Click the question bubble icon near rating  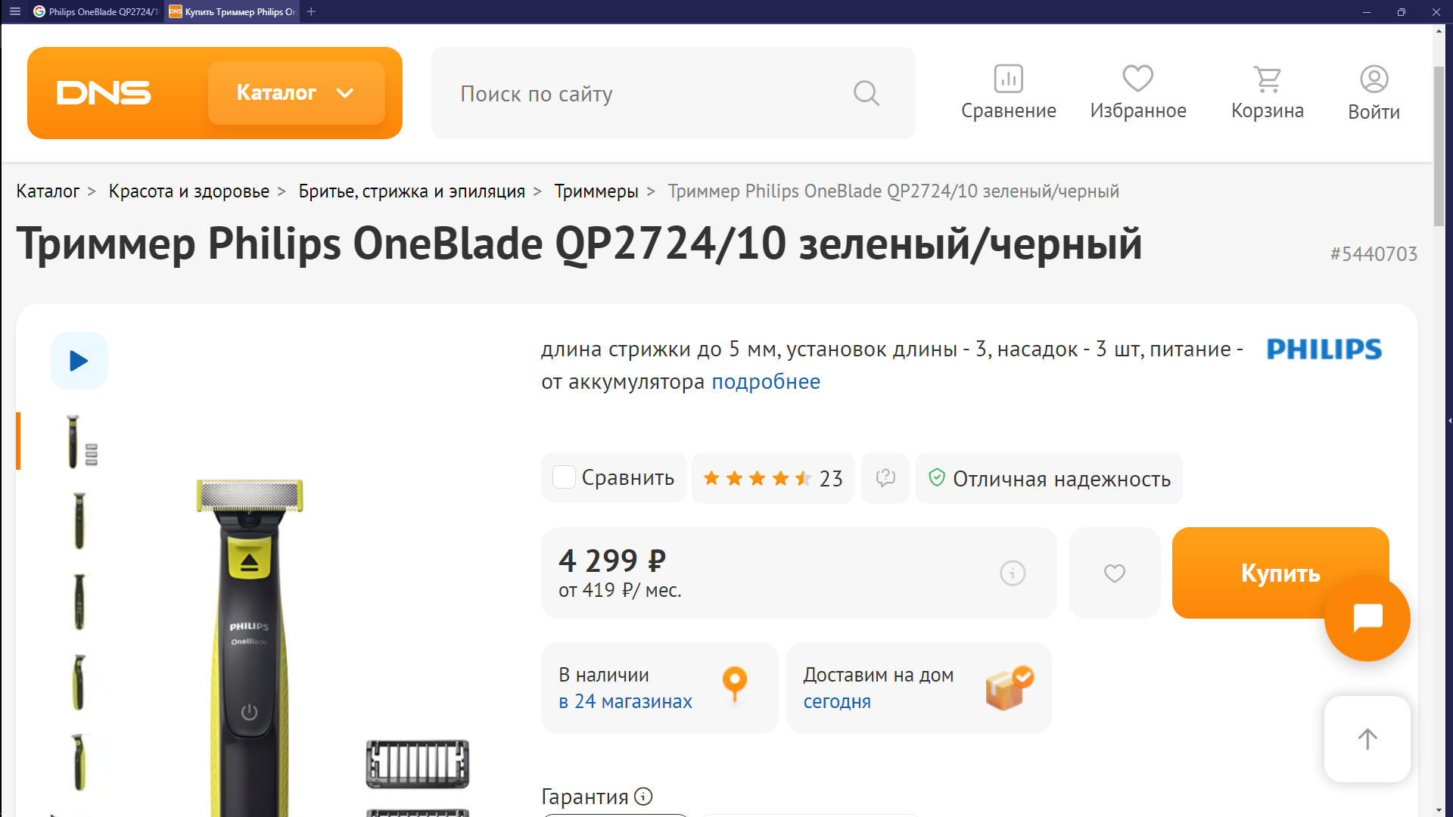(x=885, y=478)
